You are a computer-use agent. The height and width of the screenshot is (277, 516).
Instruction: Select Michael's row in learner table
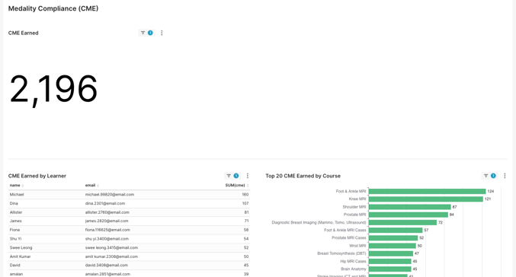tap(129, 195)
